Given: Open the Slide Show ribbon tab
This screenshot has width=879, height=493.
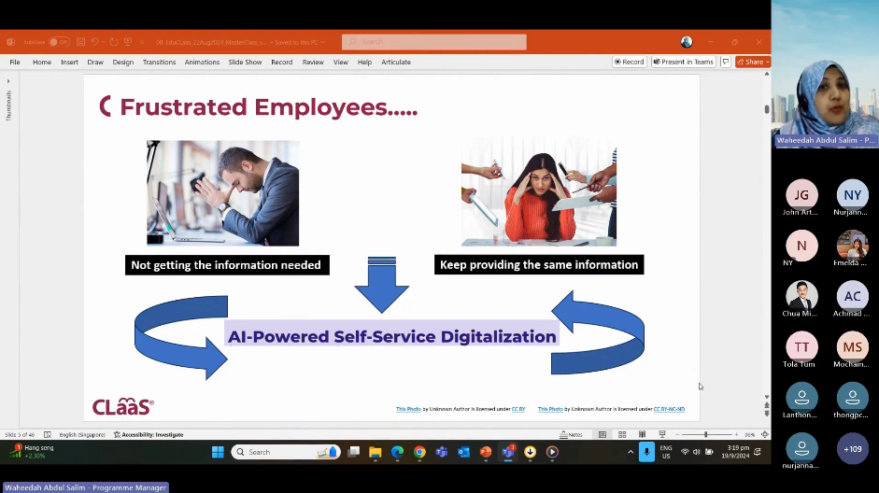Looking at the screenshot, I should click(245, 63).
